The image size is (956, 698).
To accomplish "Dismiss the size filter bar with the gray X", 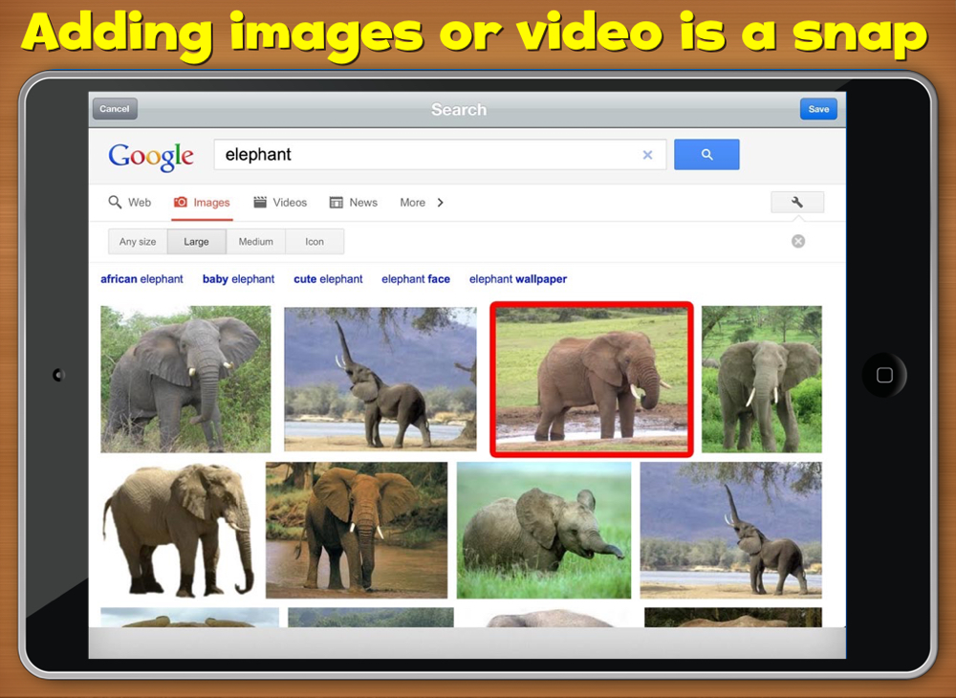I will point(798,241).
